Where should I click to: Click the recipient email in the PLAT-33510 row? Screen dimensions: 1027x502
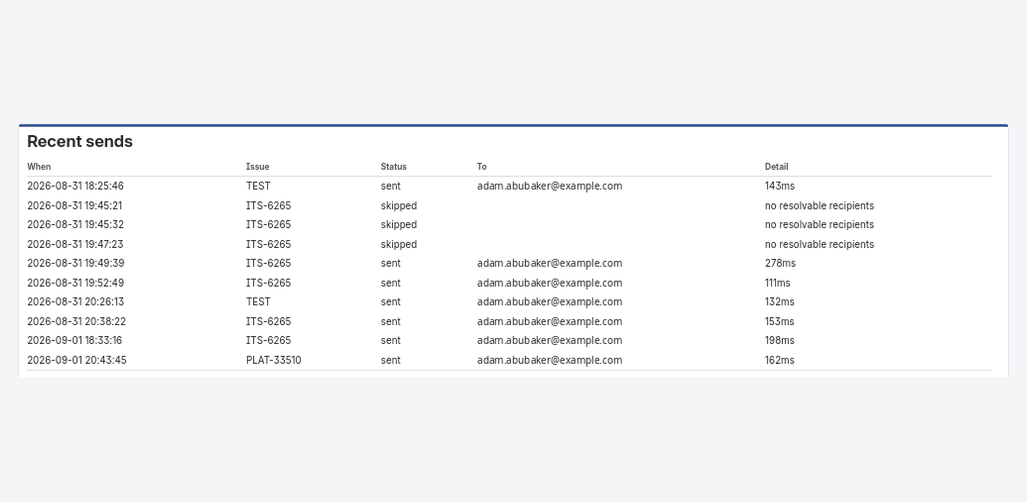pyautogui.click(x=550, y=360)
